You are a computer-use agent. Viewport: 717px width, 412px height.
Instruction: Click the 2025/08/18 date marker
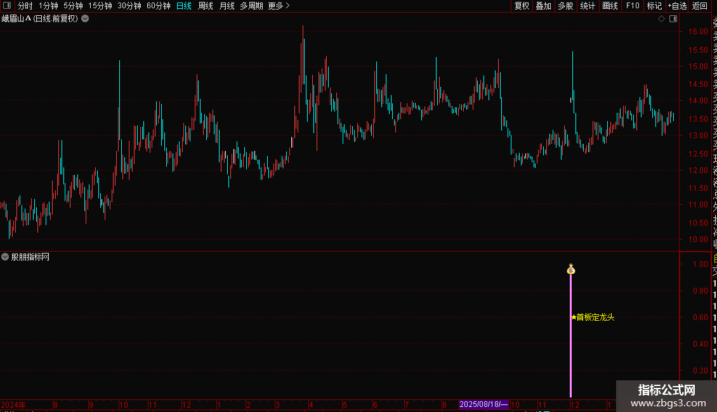(x=483, y=404)
